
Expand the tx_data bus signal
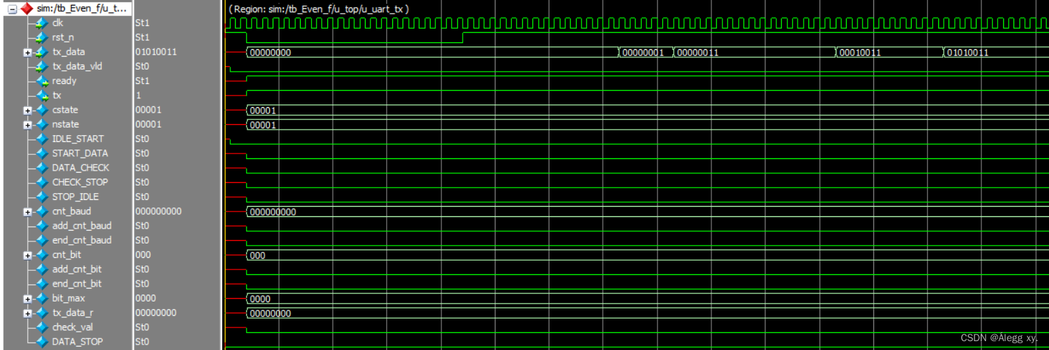coord(27,53)
